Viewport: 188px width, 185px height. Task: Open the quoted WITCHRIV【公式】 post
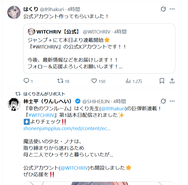click(x=99, y=49)
